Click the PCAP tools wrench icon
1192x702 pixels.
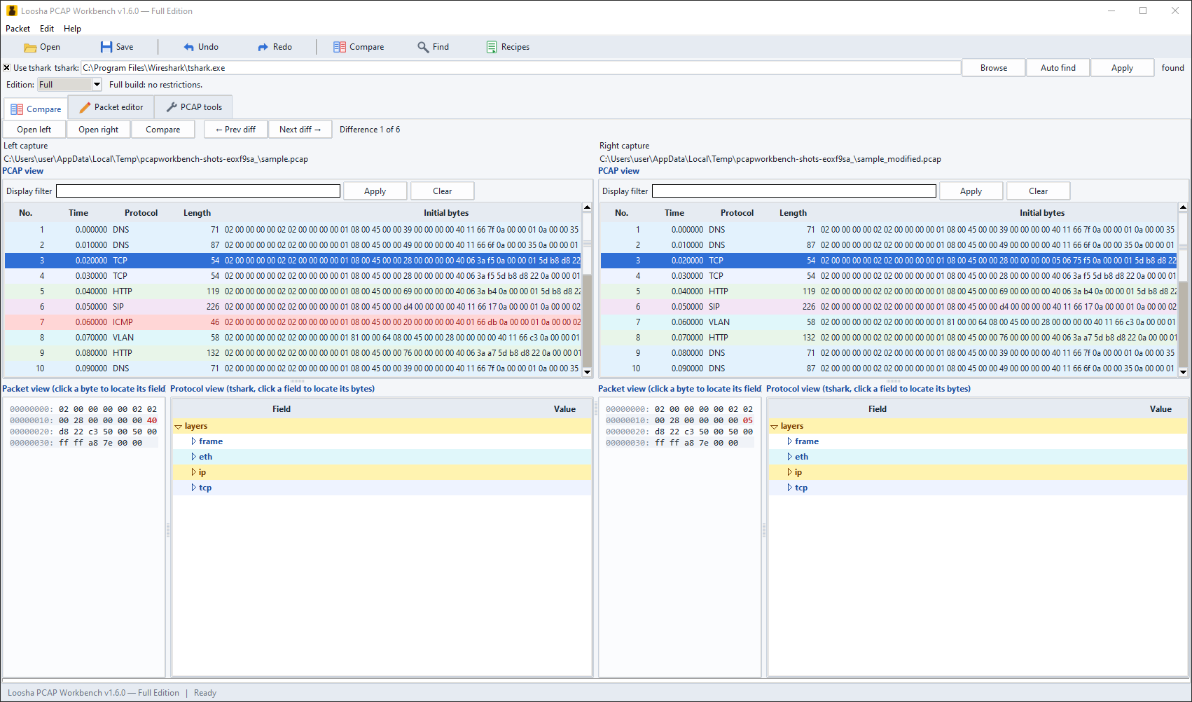(172, 107)
